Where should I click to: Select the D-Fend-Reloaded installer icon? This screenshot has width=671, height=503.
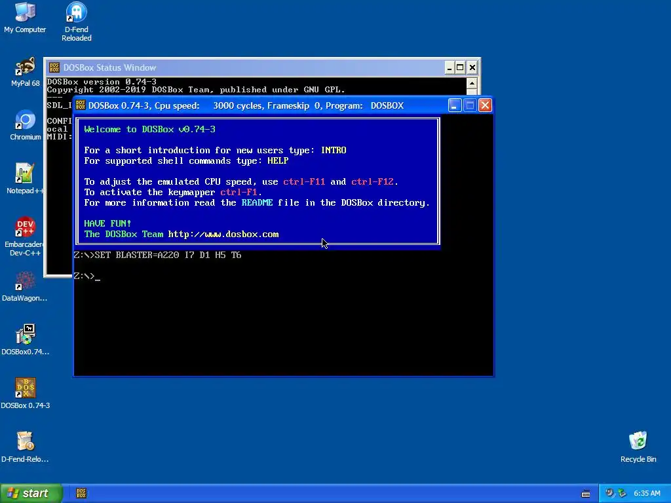25,447
